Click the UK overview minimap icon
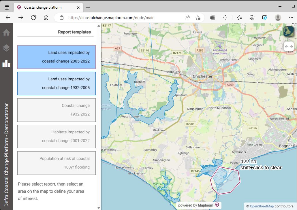Viewport: 297px width, 210px height. (x=289, y=32)
